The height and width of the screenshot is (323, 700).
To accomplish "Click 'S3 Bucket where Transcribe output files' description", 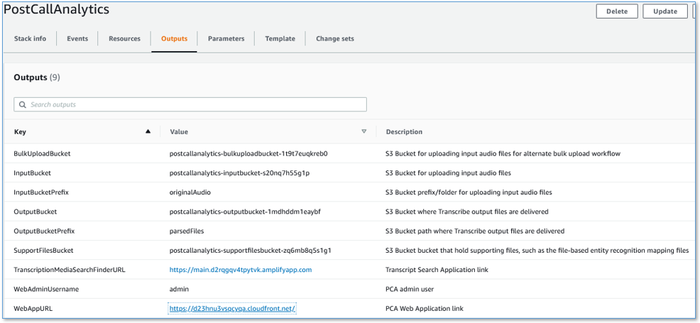I will click(x=467, y=212).
